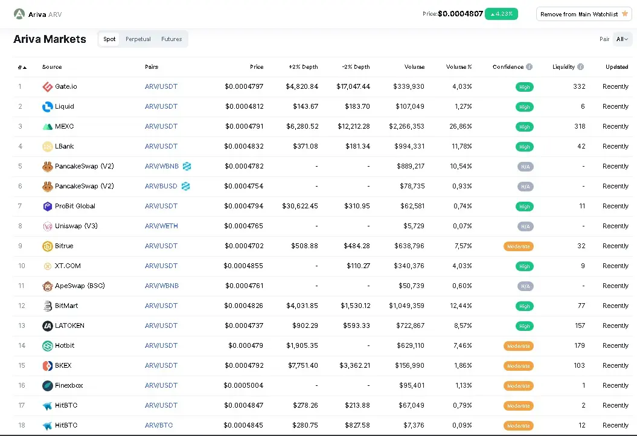Click the Ariva Markets heading
This screenshot has height=436, width=637.
pyautogui.click(x=50, y=39)
